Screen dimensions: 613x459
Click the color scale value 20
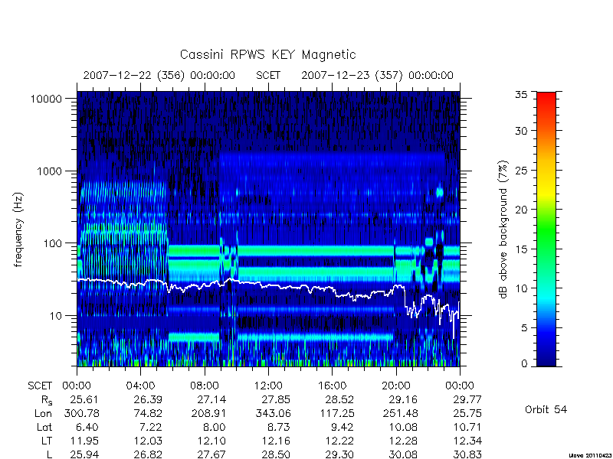coord(521,210)
